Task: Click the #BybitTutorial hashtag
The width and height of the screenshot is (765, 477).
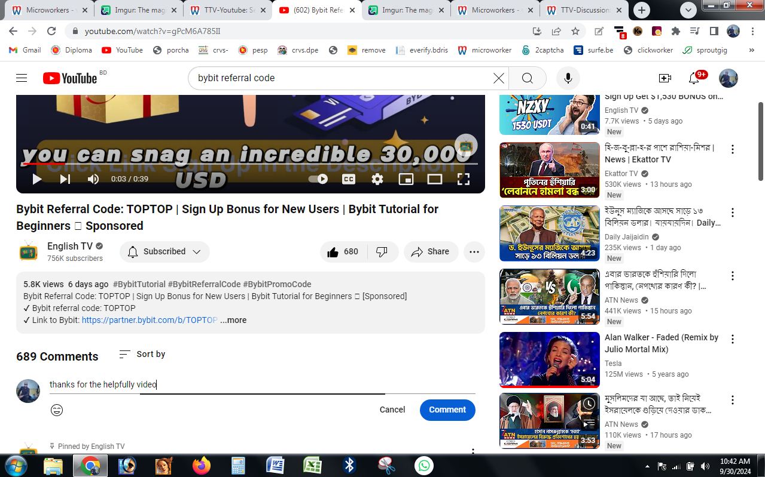Action: pos(139,284)
